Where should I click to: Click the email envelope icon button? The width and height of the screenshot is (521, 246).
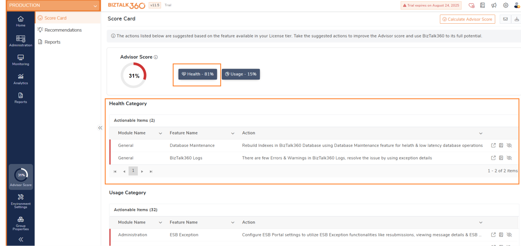(x=505, y=19)
